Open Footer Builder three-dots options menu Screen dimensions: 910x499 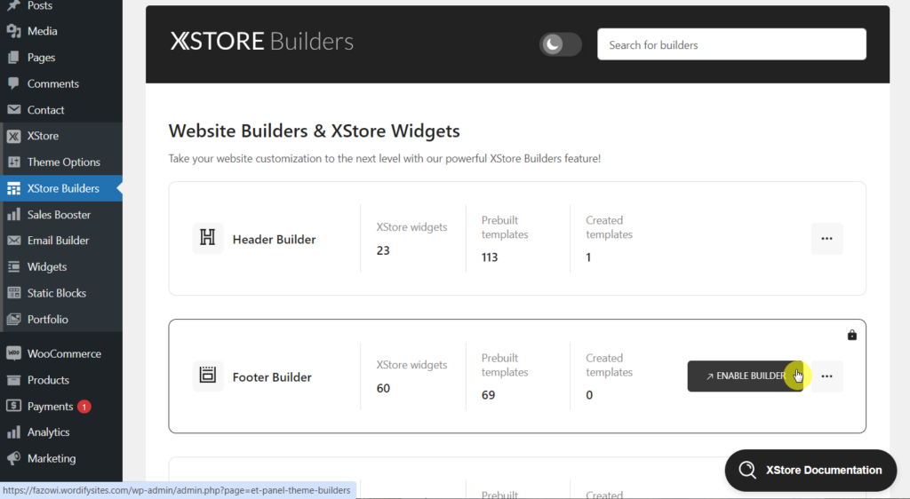click(827, 376)
